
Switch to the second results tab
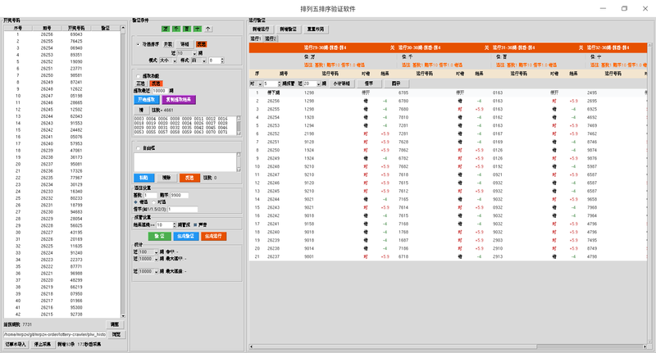coord(271,38)
